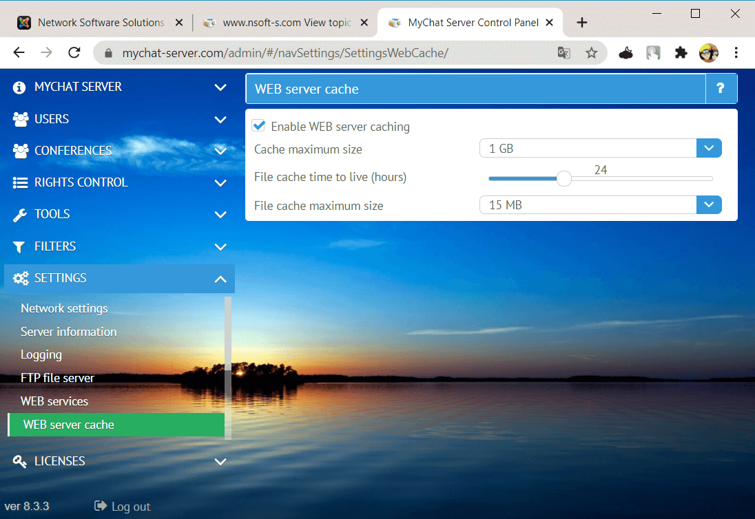Open WEB services settings
This screenshot has width=755, height=519.
coord(54,401)
